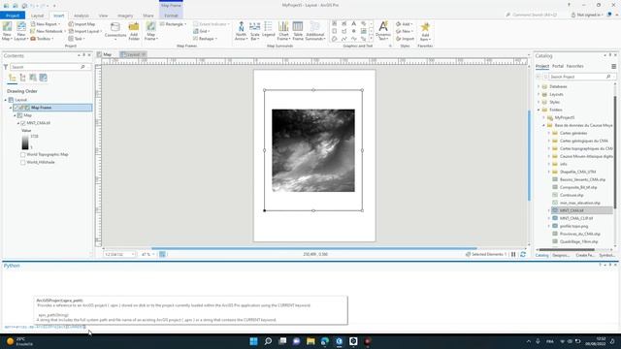Switch to the Layout ribbon tab
Viewport: 621px width, 349px height.
[x=37, y=16]
